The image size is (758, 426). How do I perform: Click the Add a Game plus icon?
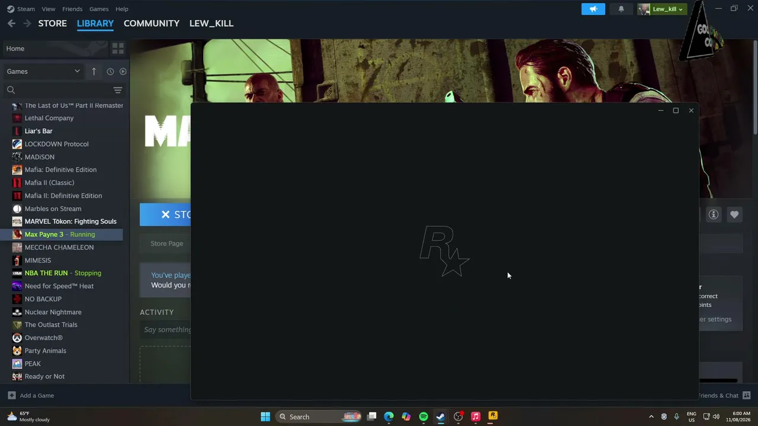click(x=11, y=395)
